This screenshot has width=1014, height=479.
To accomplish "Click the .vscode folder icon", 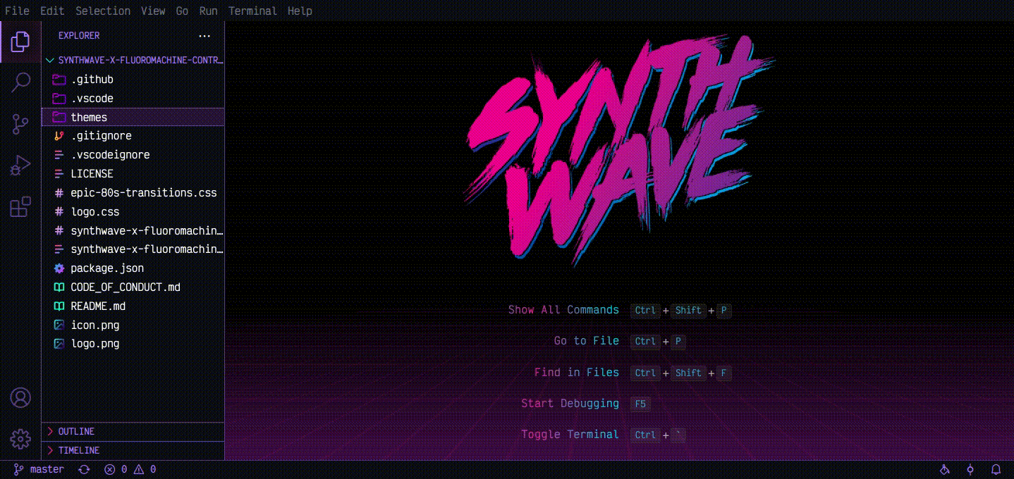I will (59, 99).
